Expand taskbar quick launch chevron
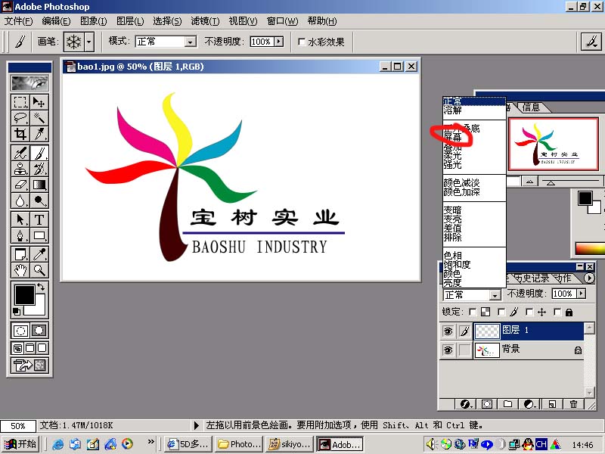Screen dimensions: 605x454 click(150, 441)
